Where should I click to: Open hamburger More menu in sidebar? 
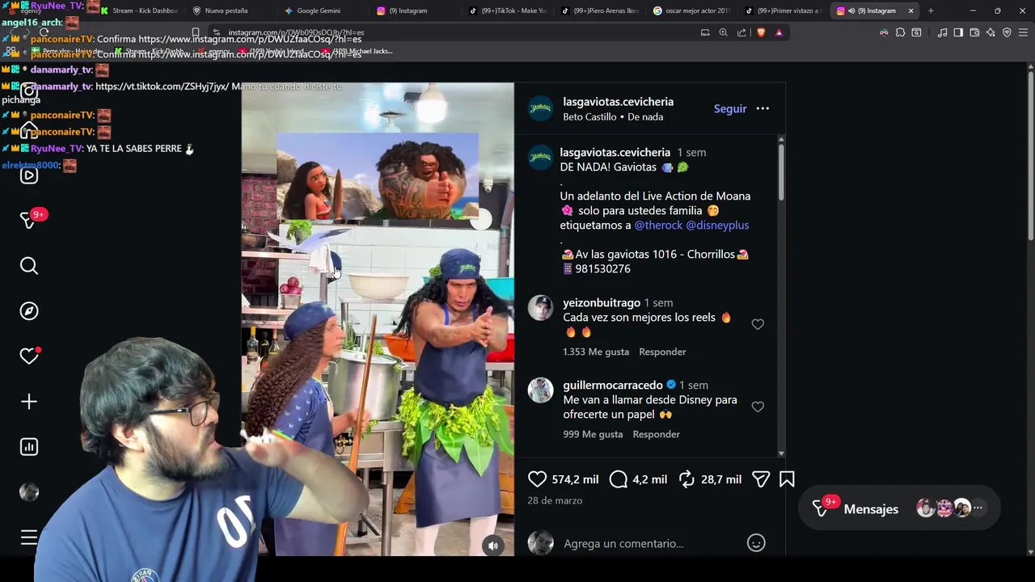pos(29,538)
